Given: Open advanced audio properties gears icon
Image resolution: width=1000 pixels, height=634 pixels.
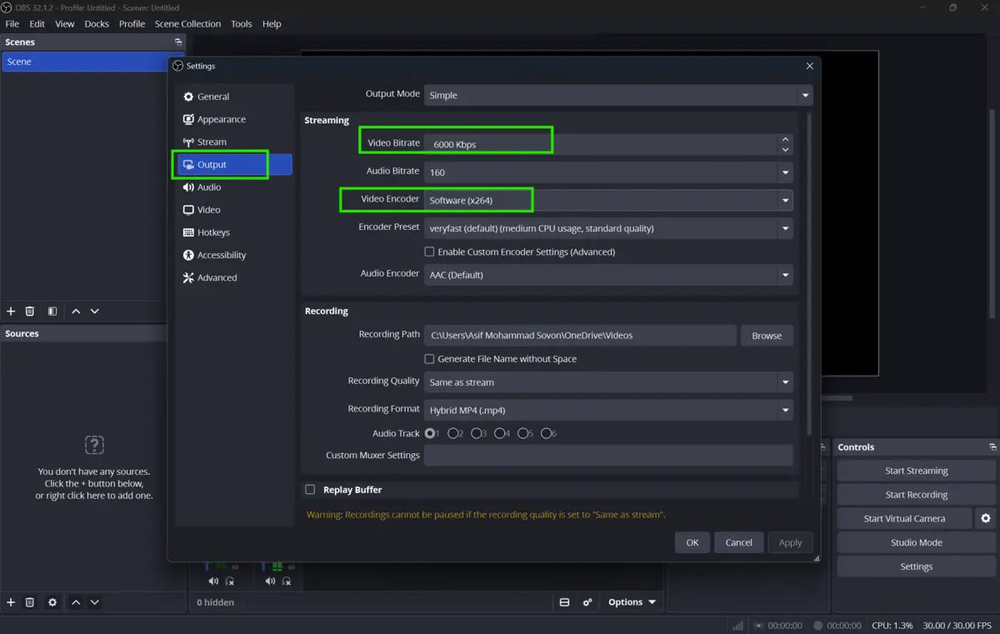Looking at the screenshot, I should (x=587, y=602).
